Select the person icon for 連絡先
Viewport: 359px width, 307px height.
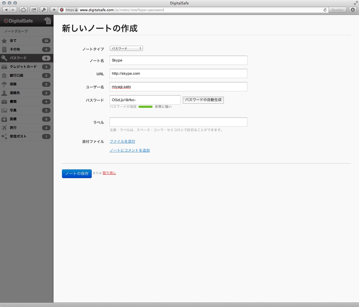click(x=4, y=93)
